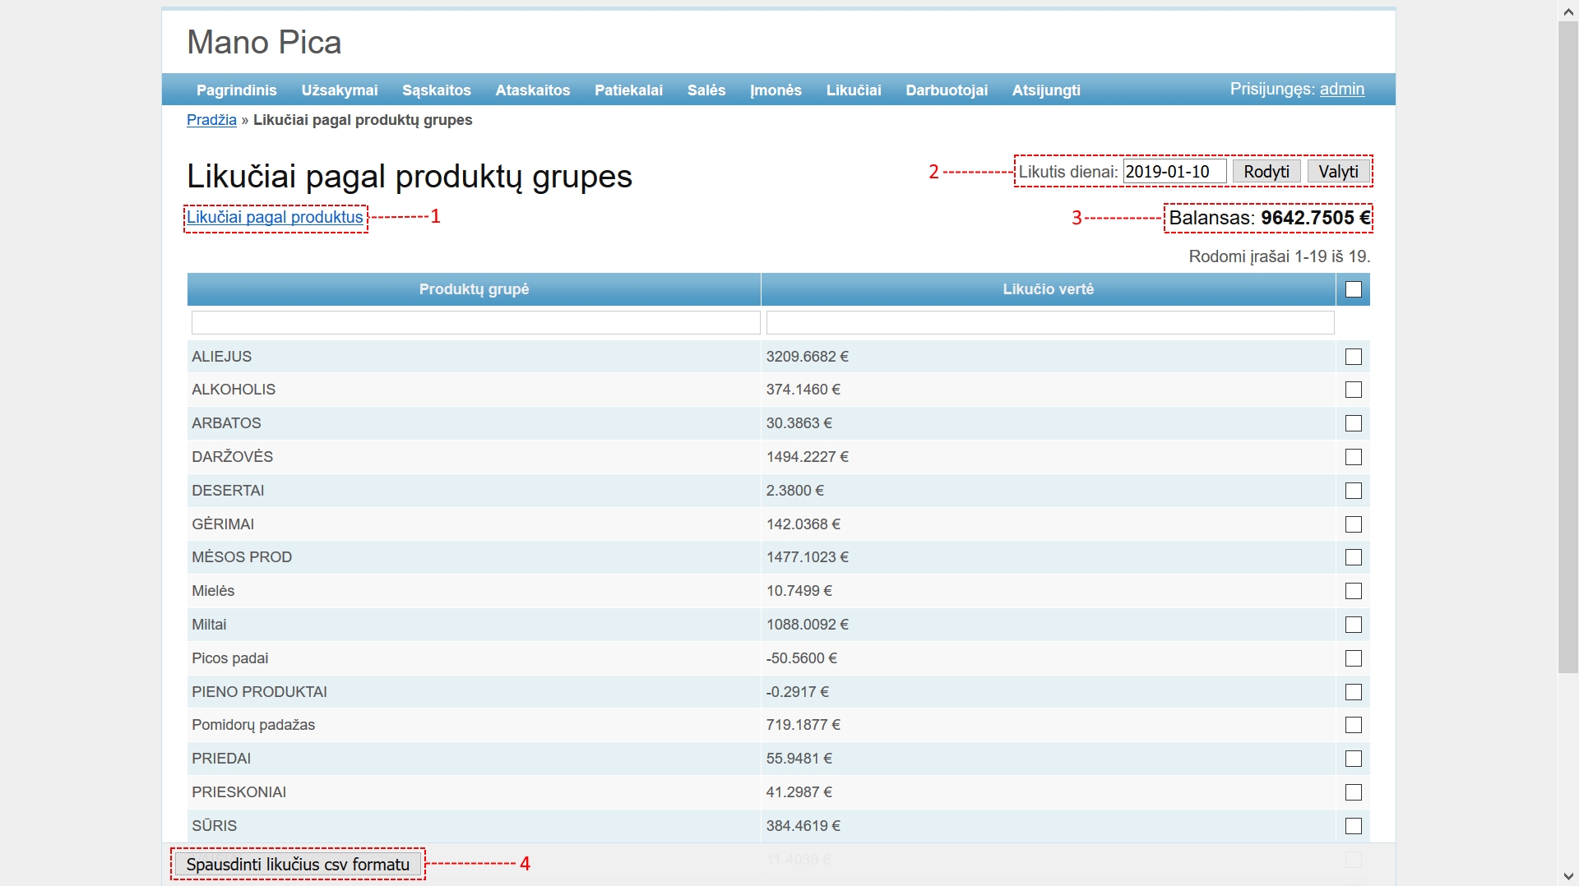Viewport: 1579px width, 886px height.
Task: Go to the Ataskaitos menu
Action: 532,90
